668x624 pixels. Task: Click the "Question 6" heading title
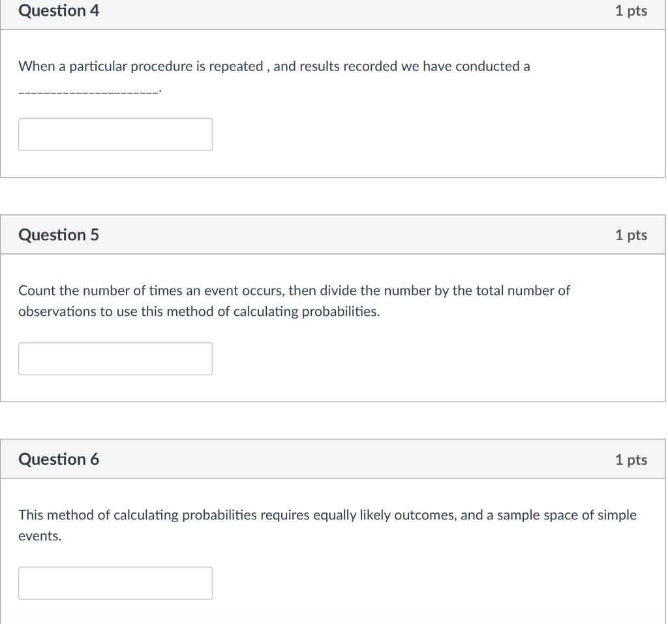59,460
